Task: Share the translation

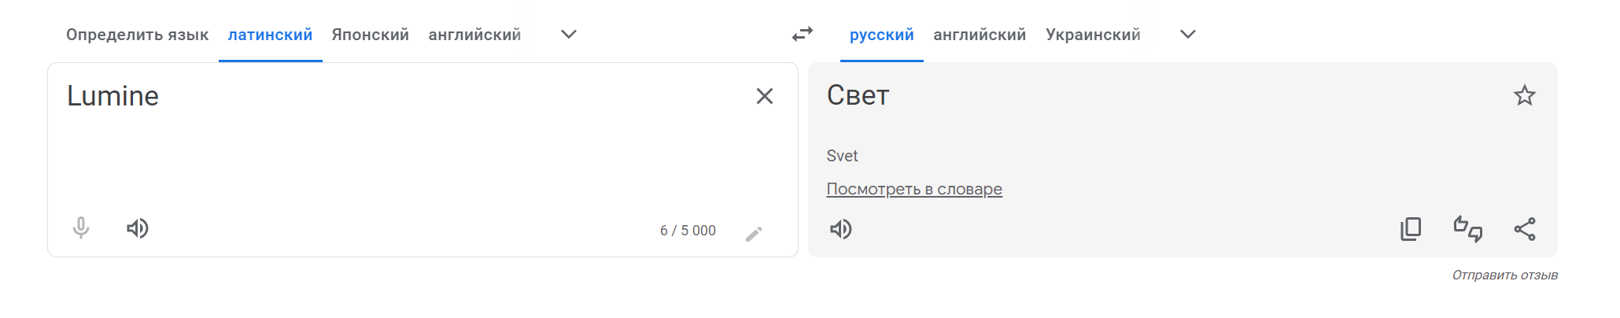Action: tap(1524, 229)
